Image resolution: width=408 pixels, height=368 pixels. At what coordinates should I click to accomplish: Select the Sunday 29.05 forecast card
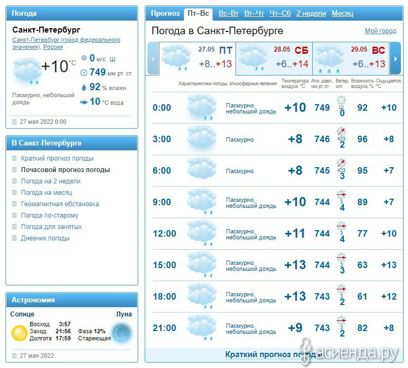[350, 57]
